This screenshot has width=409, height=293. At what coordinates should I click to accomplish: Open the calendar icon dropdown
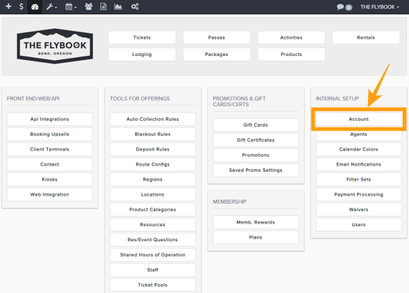[x=71, y=7]
